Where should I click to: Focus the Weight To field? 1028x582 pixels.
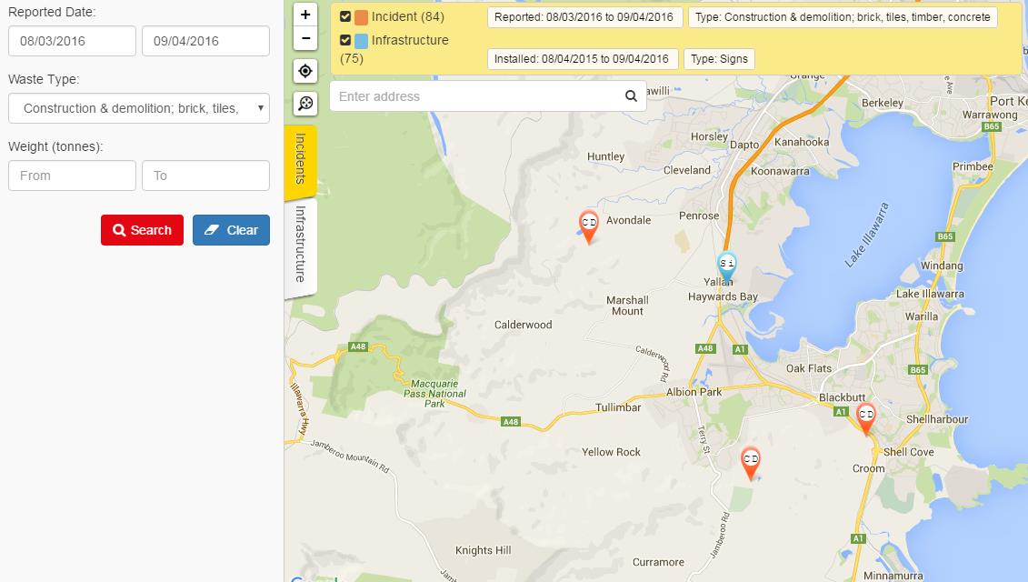coord(205,176)
